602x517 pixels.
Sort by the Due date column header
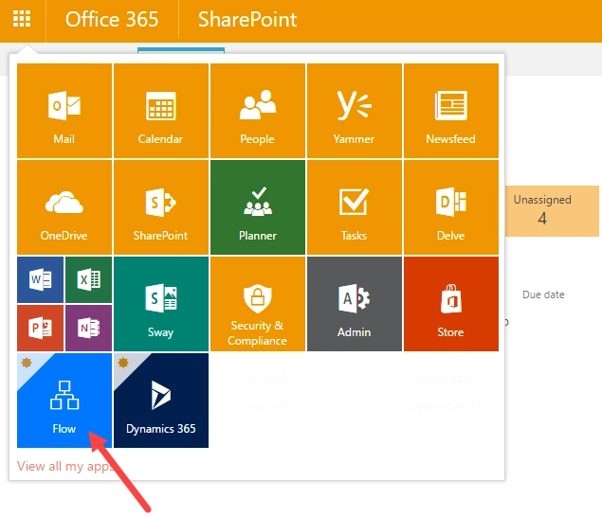coord(543,294)
